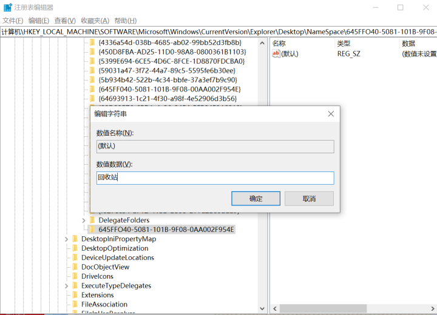Click the DeviceUpdateLocations folder icon
This screenshot has height=315, width=437.
tap(75, 257)
